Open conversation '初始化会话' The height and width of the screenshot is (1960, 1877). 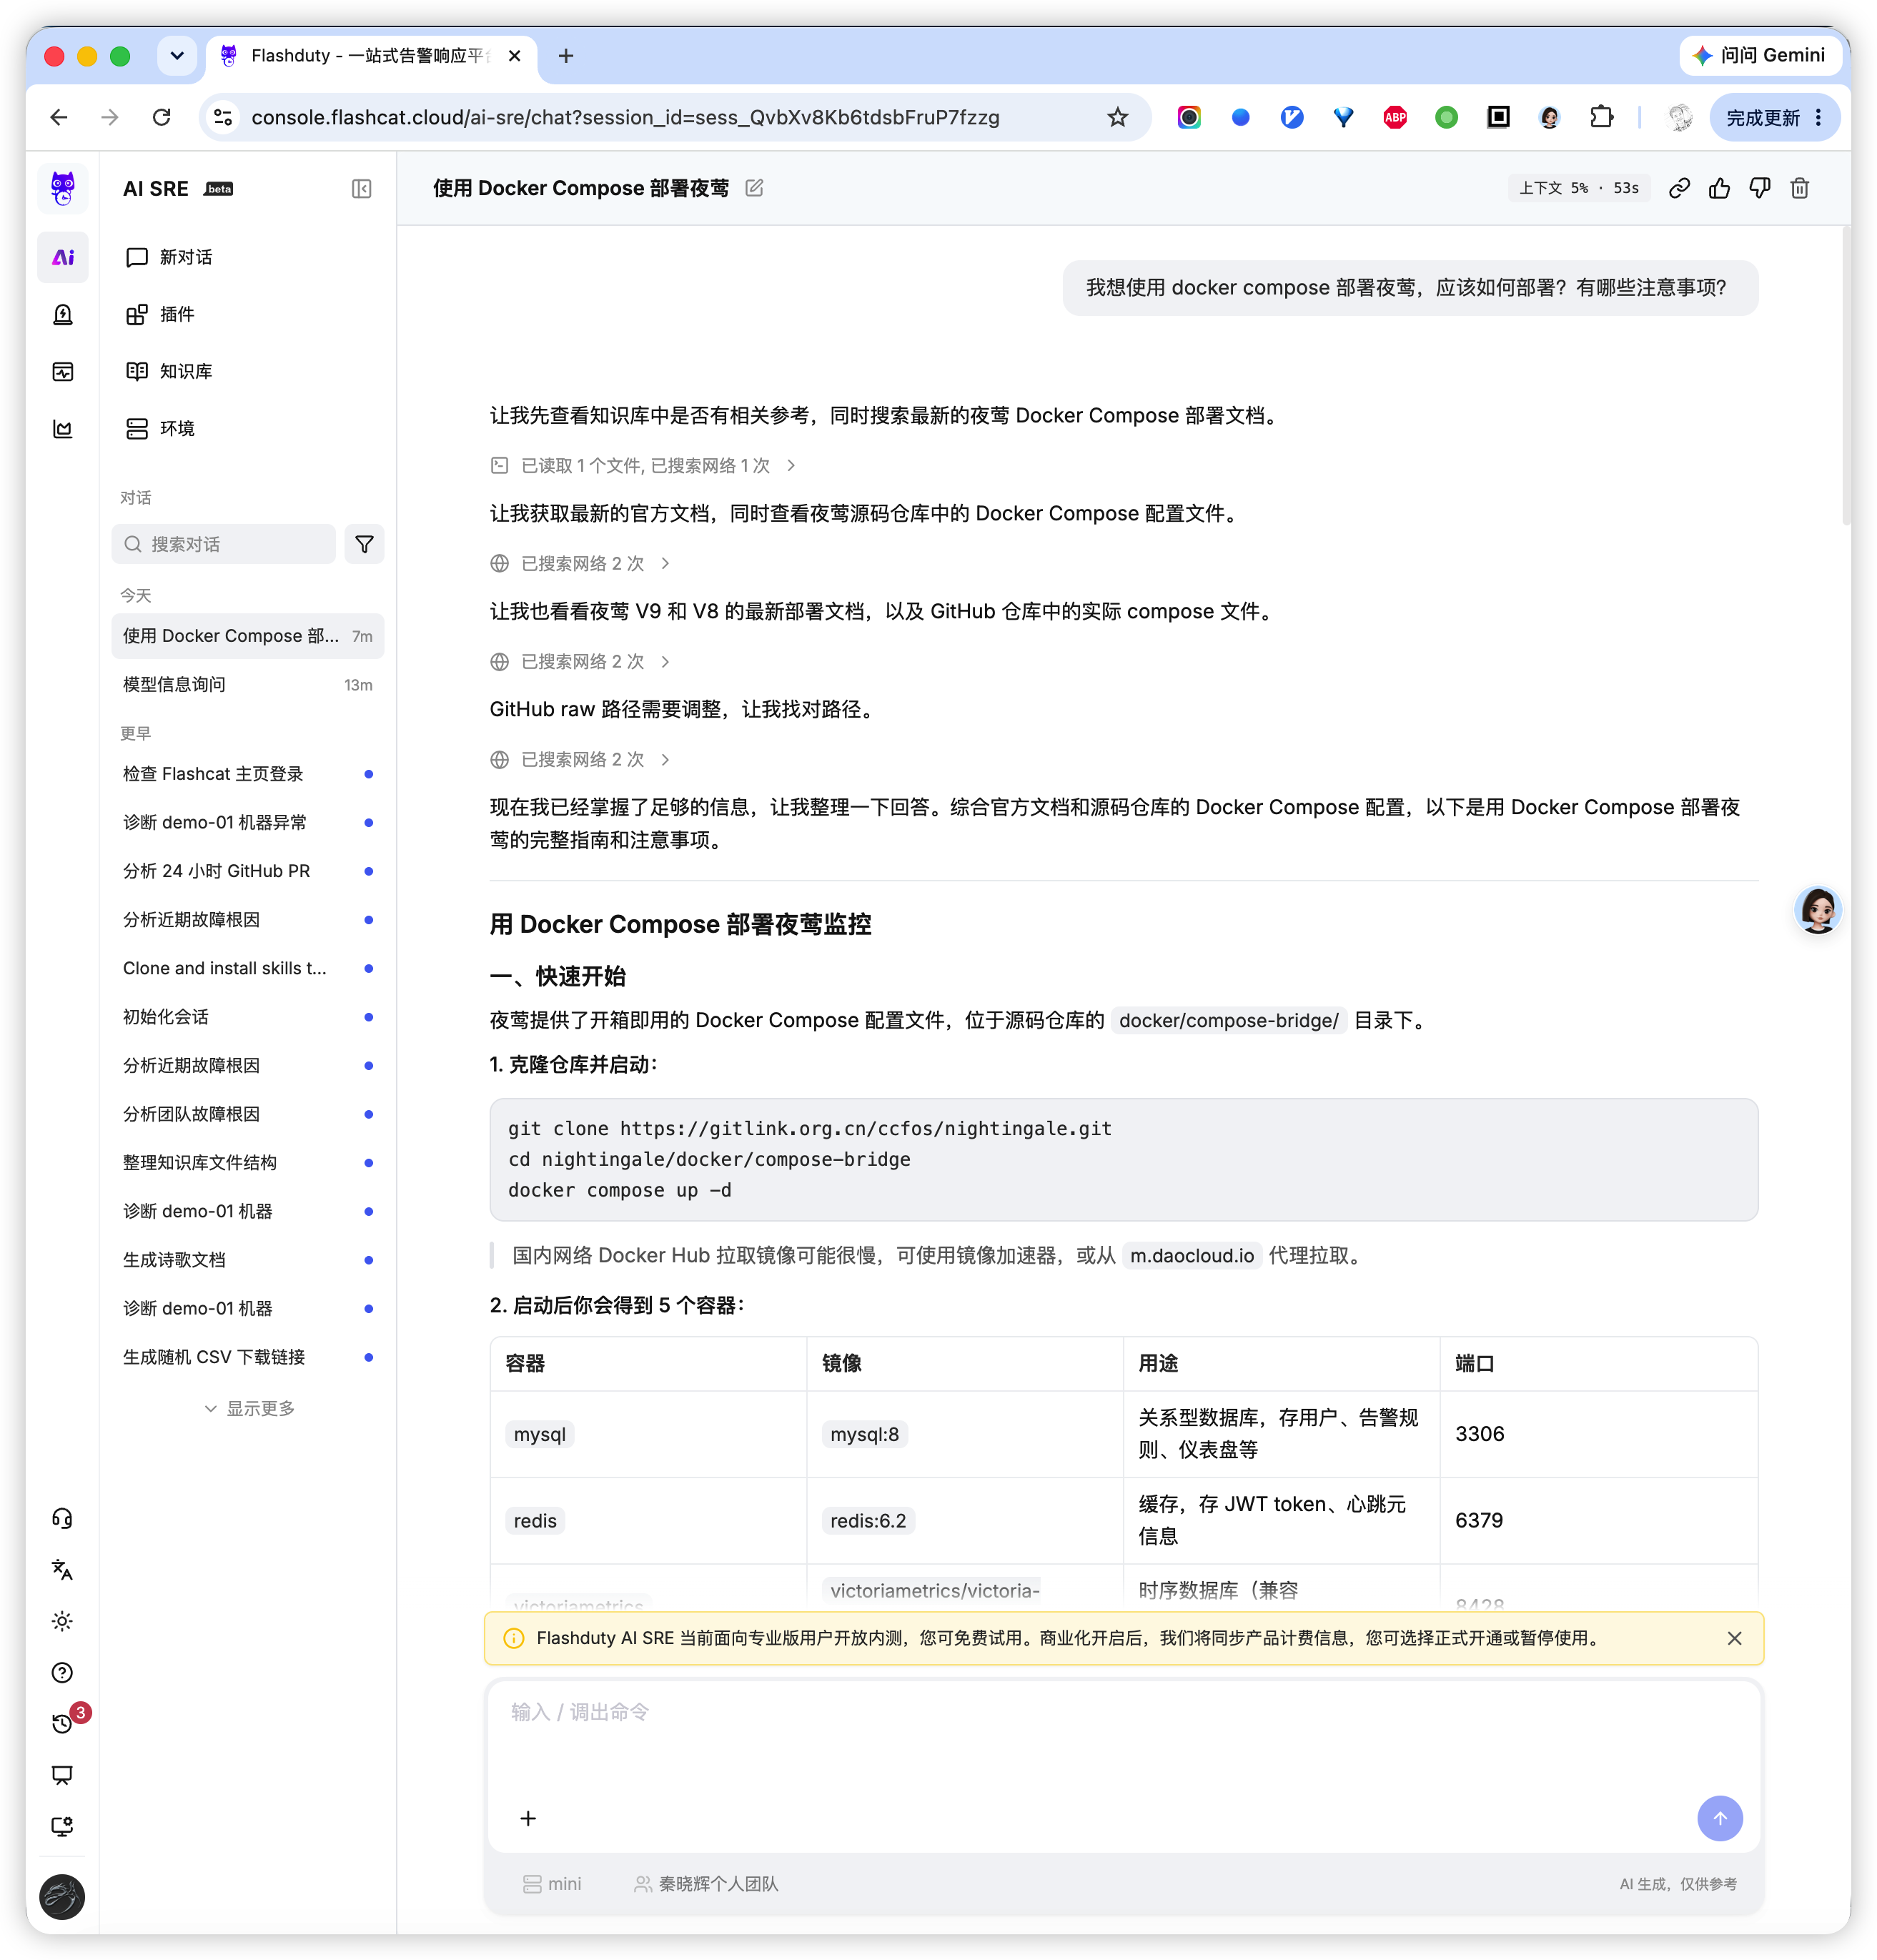point(248,1017)
